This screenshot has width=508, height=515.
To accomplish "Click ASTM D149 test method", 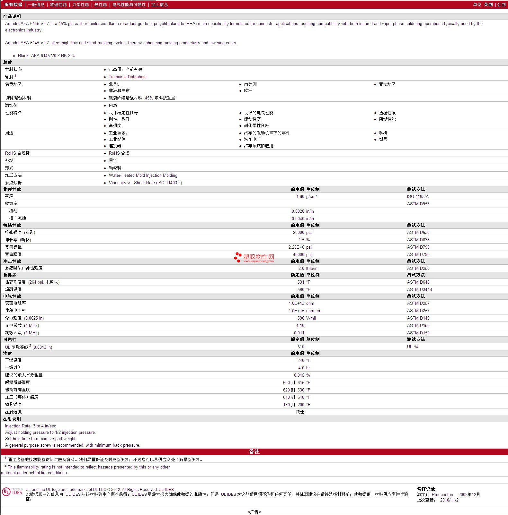I will tap(418, 318).
